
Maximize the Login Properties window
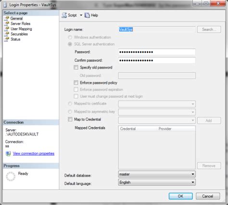coord(206,3)
